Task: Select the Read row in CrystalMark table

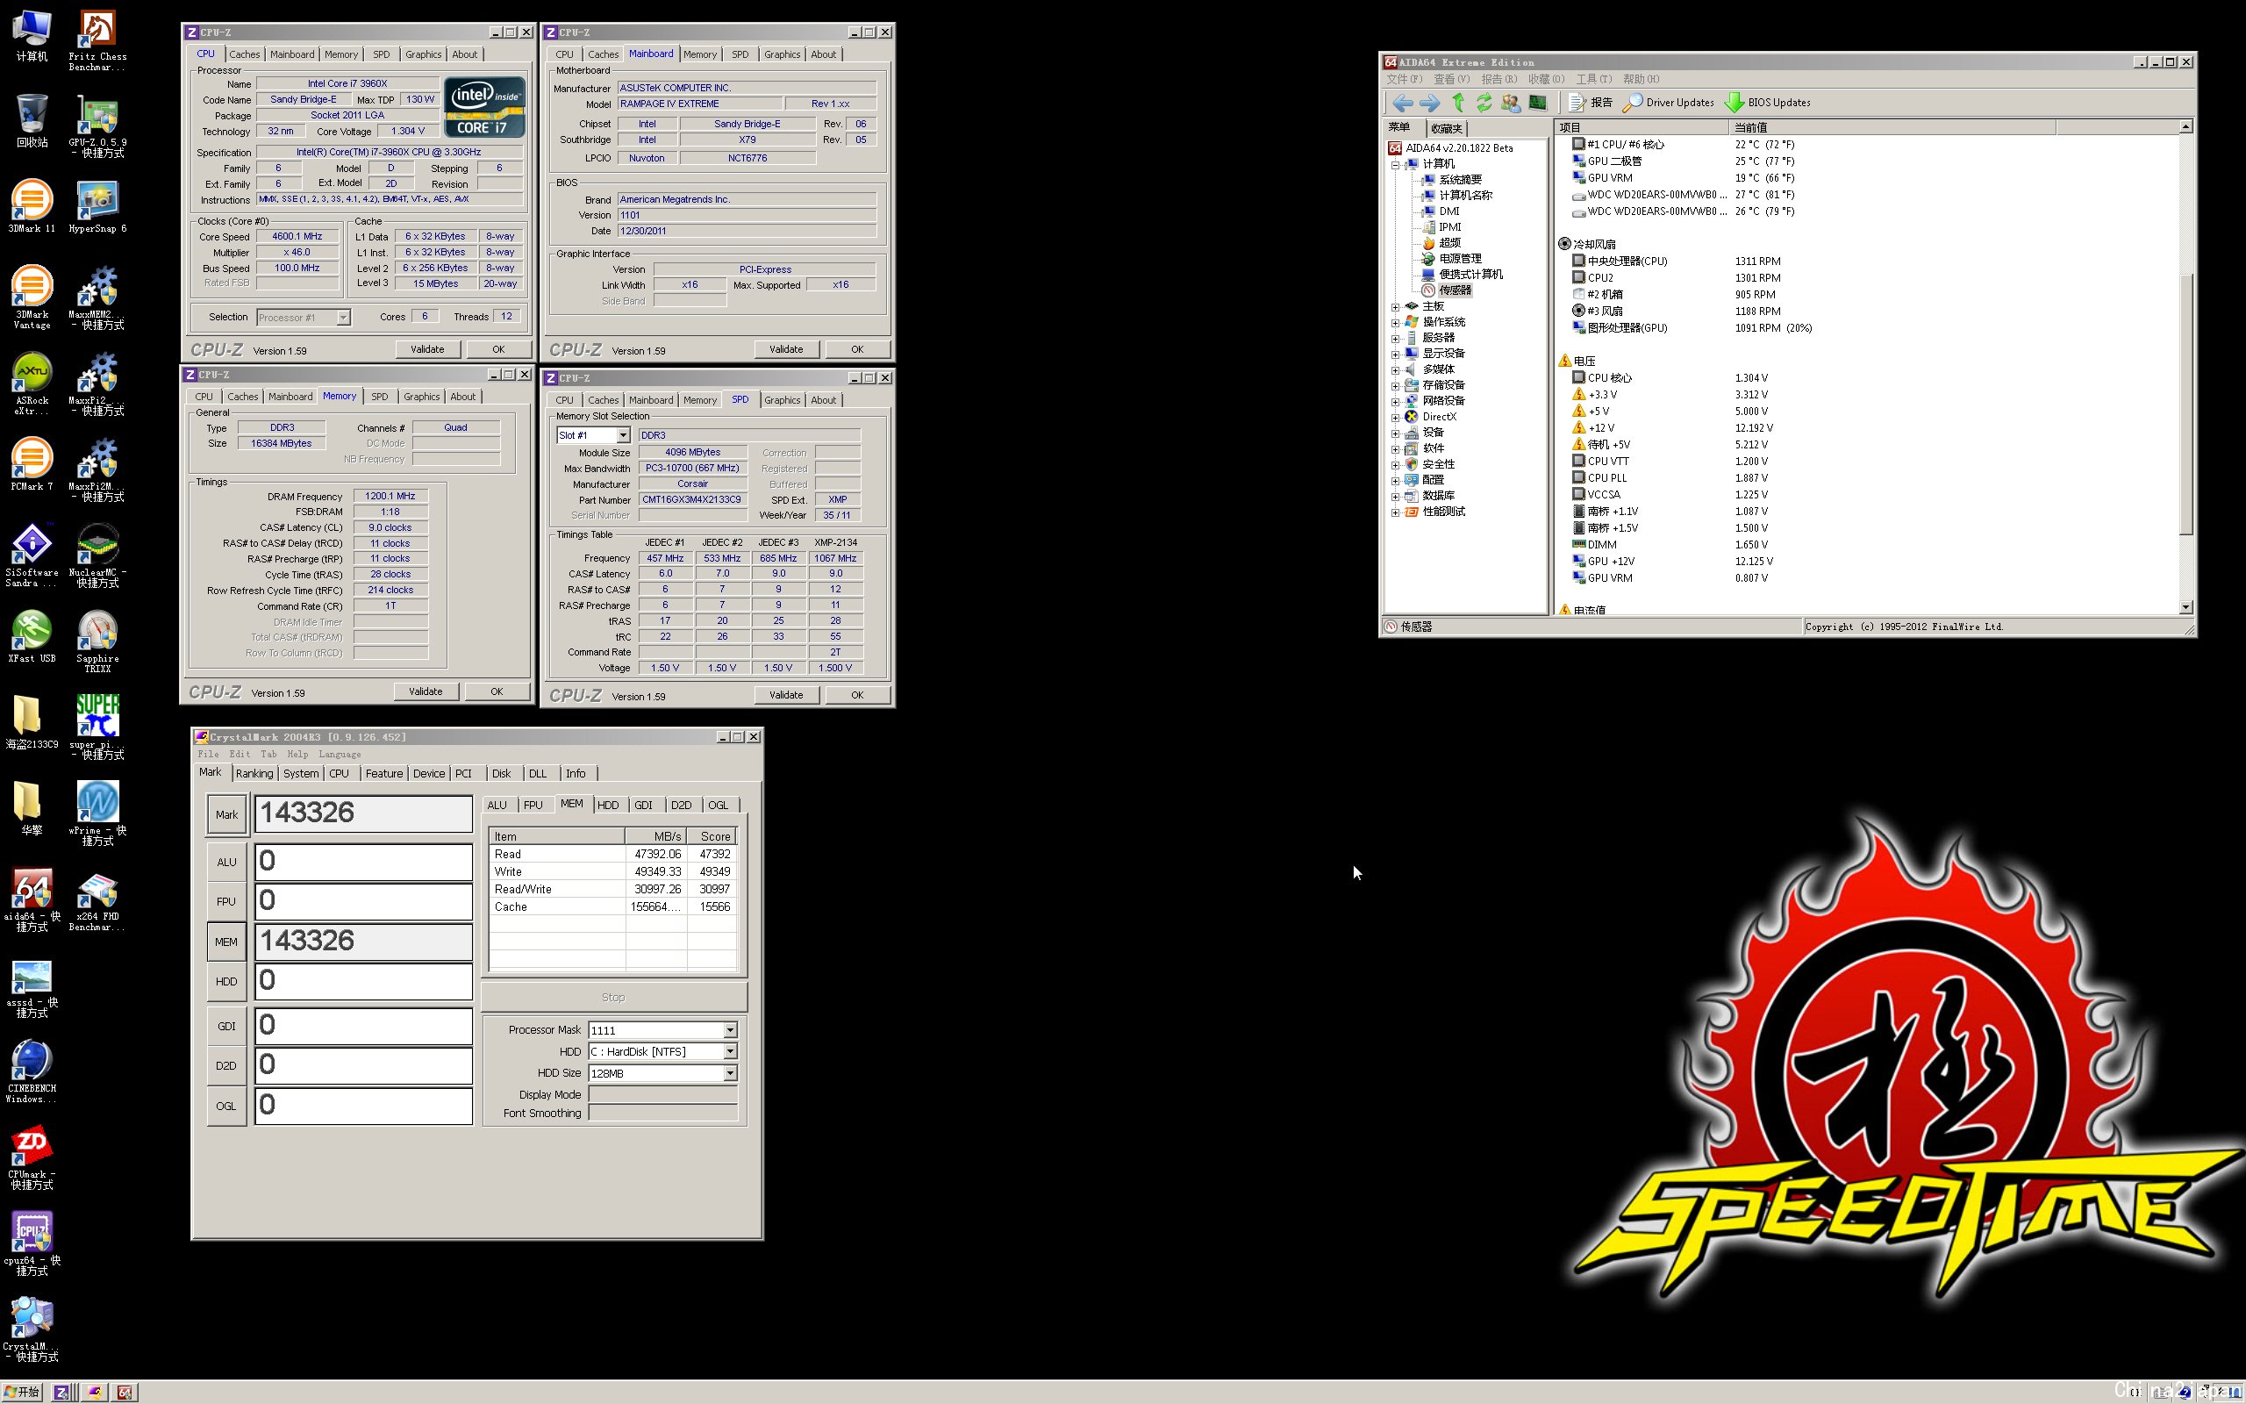Action: pos(613,855)
